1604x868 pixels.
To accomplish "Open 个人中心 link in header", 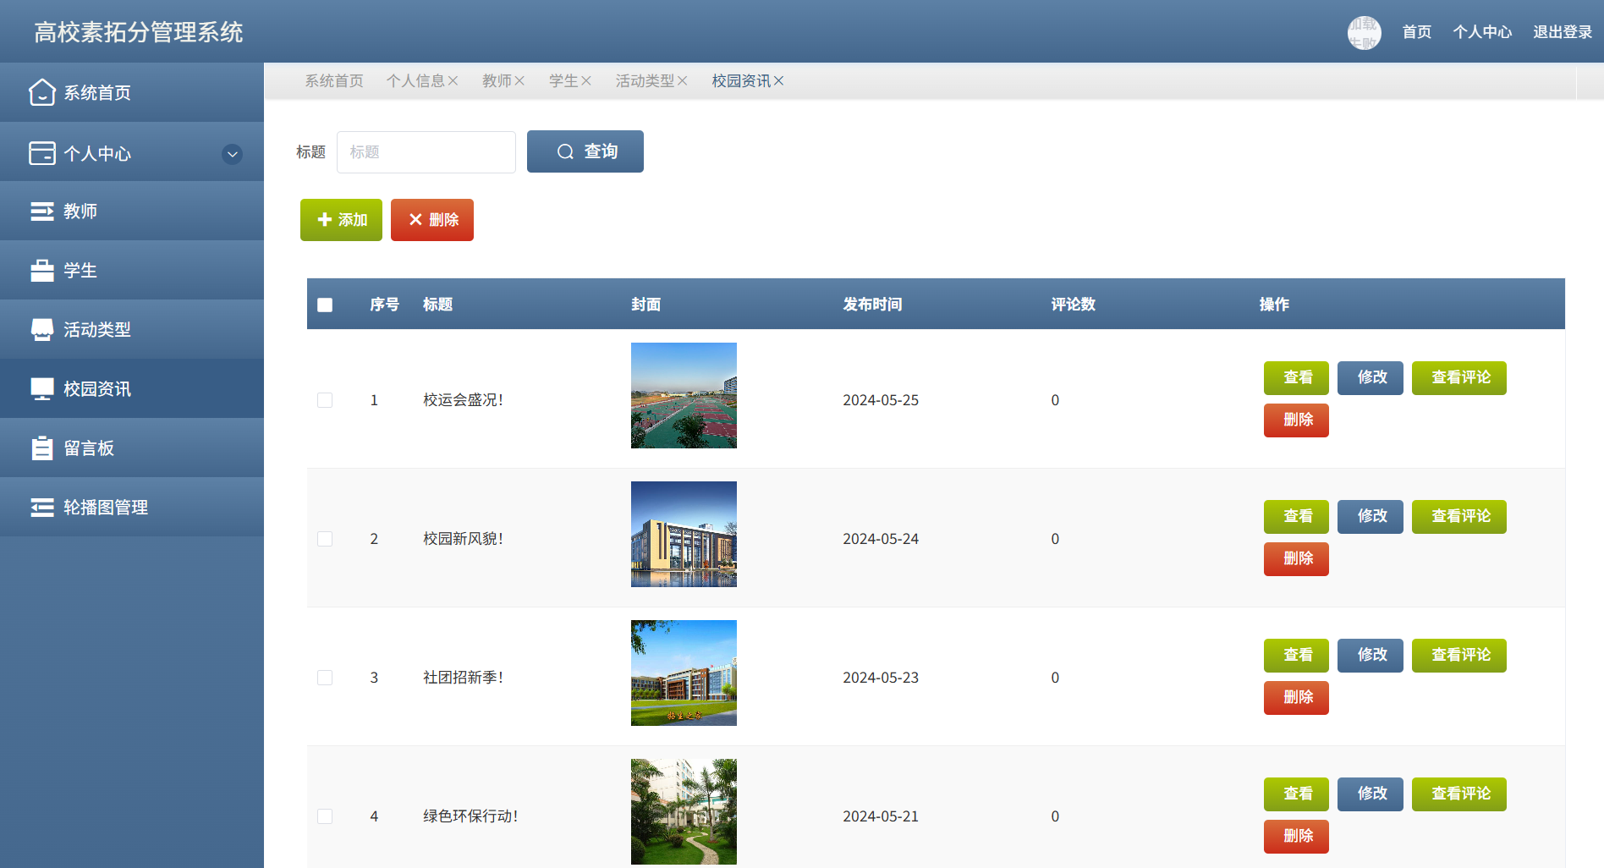I will click(x=1482, y=32).
